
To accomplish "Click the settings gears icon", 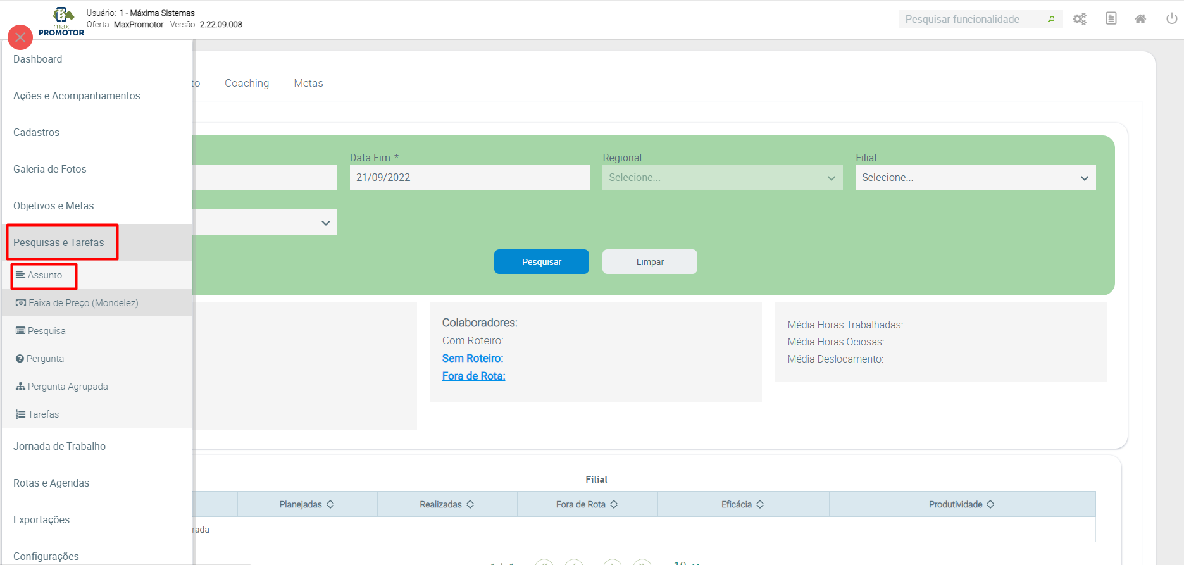I will click(1080, 19).
